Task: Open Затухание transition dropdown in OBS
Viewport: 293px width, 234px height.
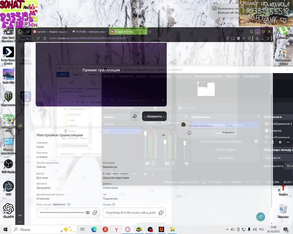Action: click(x=278, y=158)
